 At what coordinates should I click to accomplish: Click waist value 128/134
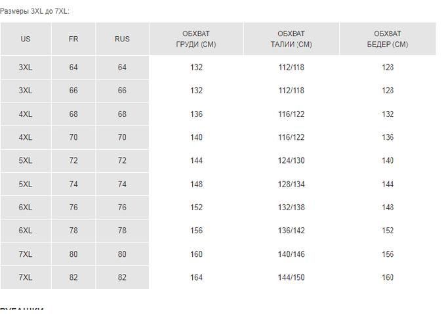pyautogui.click(x=291, y=184)
